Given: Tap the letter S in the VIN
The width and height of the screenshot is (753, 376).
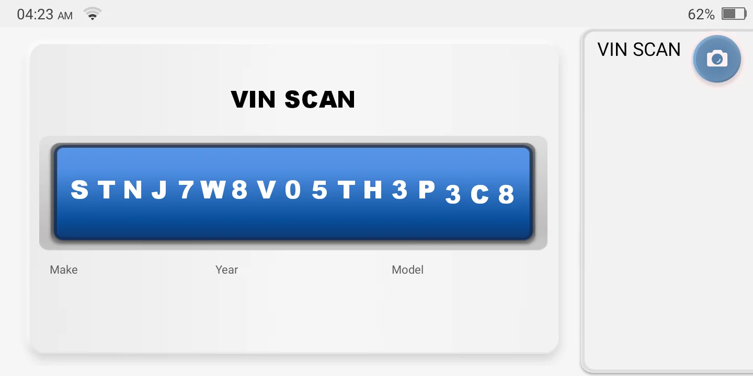Looking at the screenshot, I should tap(79, 190).
